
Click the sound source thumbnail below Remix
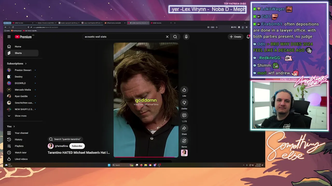tap(184, 153)
